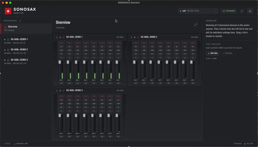258x147 pixels.
Task: Click the 'DISCOVERED · 3' sidebar heading
Action: click(x=12, y=21)
